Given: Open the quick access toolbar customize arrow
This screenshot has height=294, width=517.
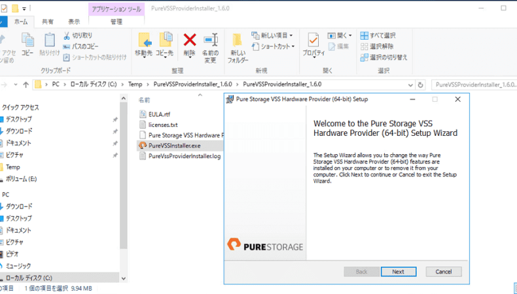Looking at the screenshot, I should coord(24,8).
